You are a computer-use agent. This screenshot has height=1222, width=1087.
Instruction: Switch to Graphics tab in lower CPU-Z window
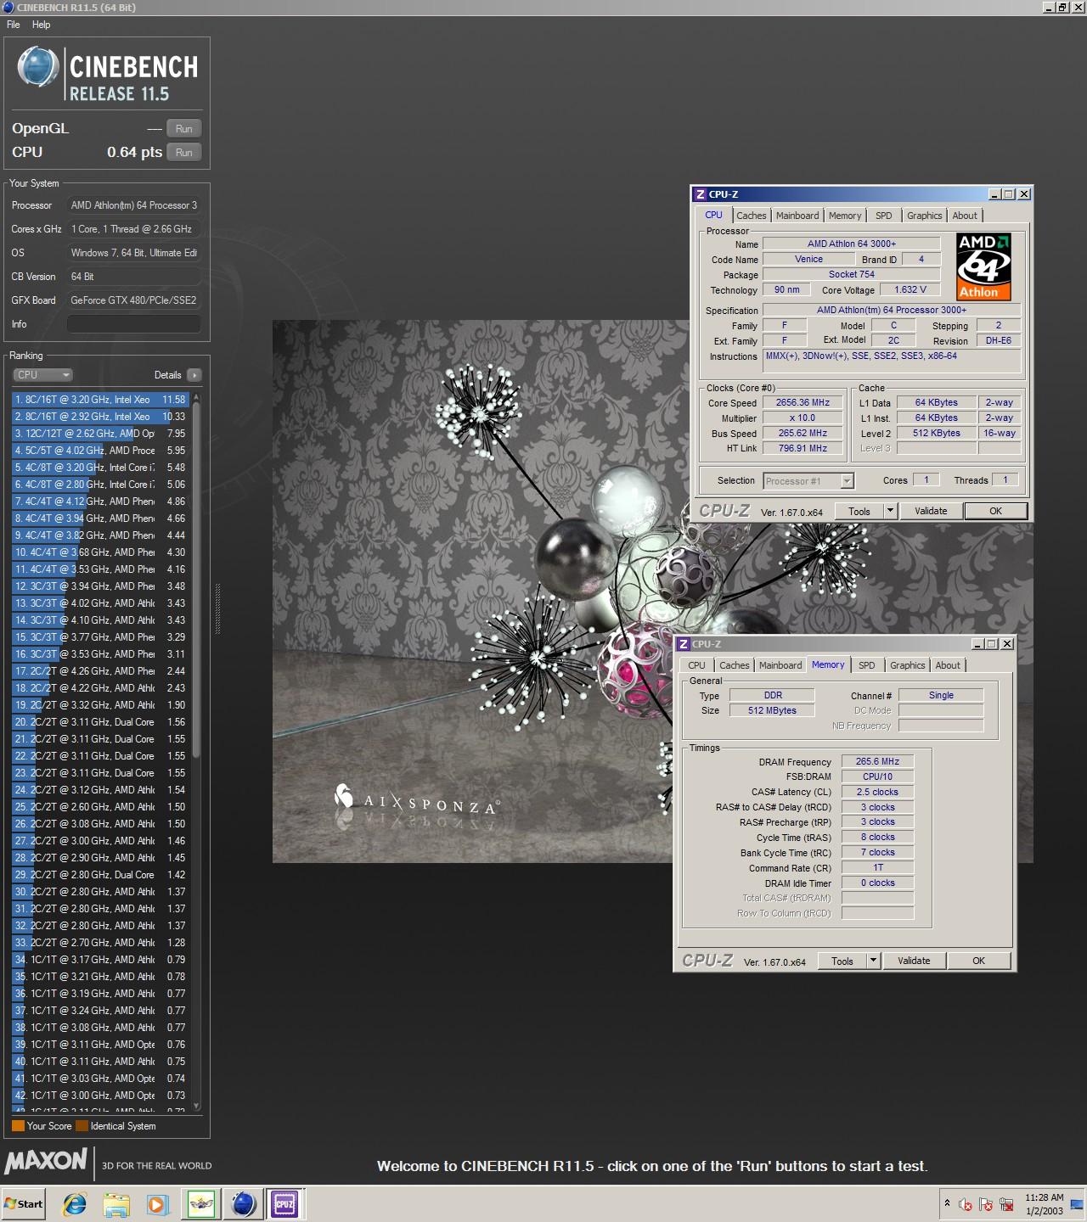908,665
